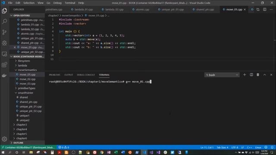Close move_01.cpp in Open Editors list
Screen dimensions: 276x155
pos(15,47)
